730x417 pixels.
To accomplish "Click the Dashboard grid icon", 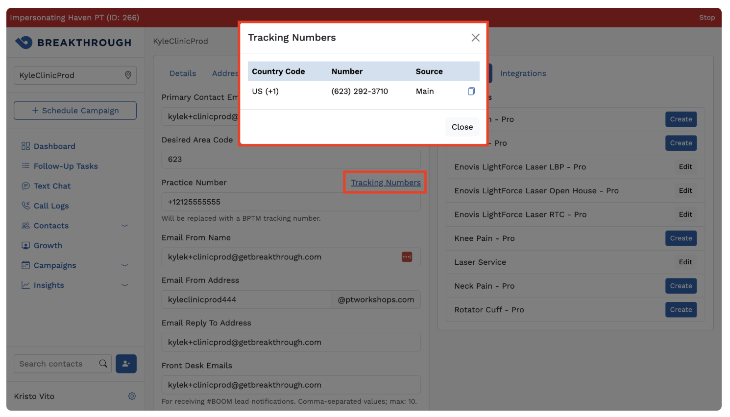I will [25, 146].
